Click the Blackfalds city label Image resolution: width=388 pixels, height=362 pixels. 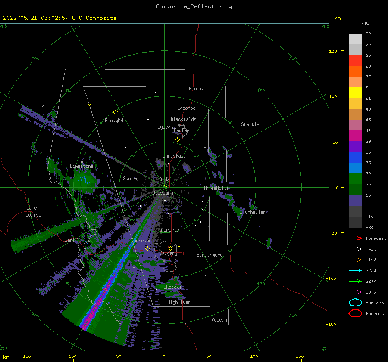point(183,119)
